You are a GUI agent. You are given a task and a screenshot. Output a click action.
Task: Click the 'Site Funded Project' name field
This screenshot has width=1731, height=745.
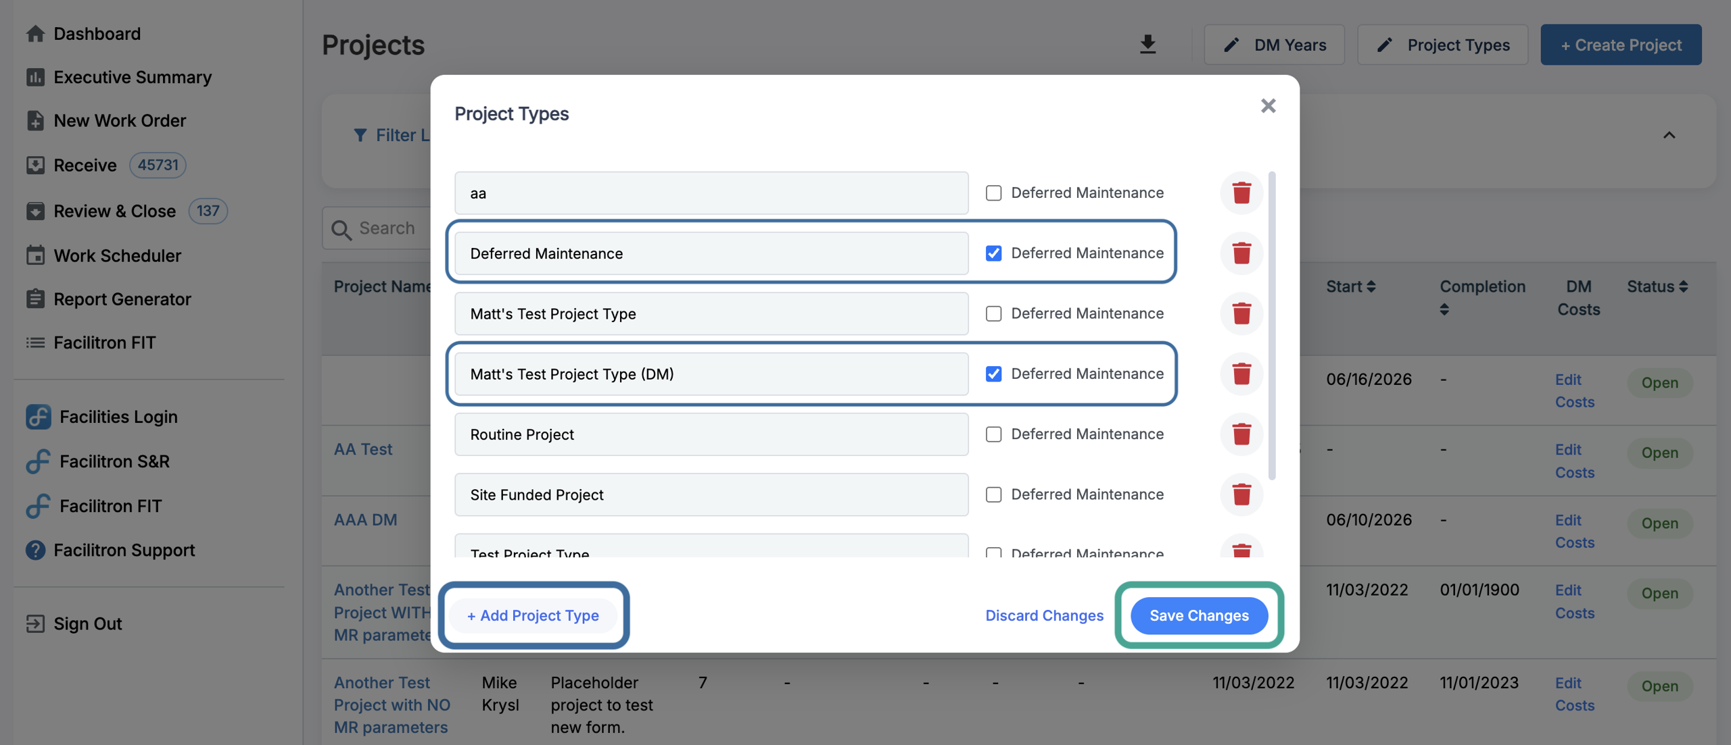tap(711, 494)
